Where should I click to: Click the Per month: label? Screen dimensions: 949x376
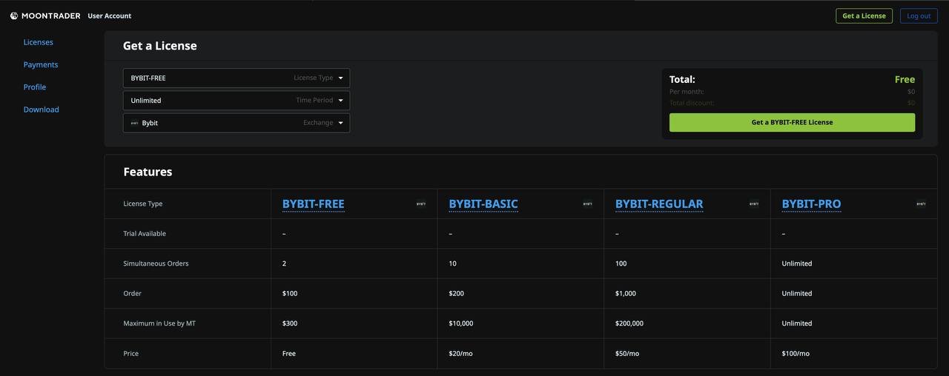[687, 92]
